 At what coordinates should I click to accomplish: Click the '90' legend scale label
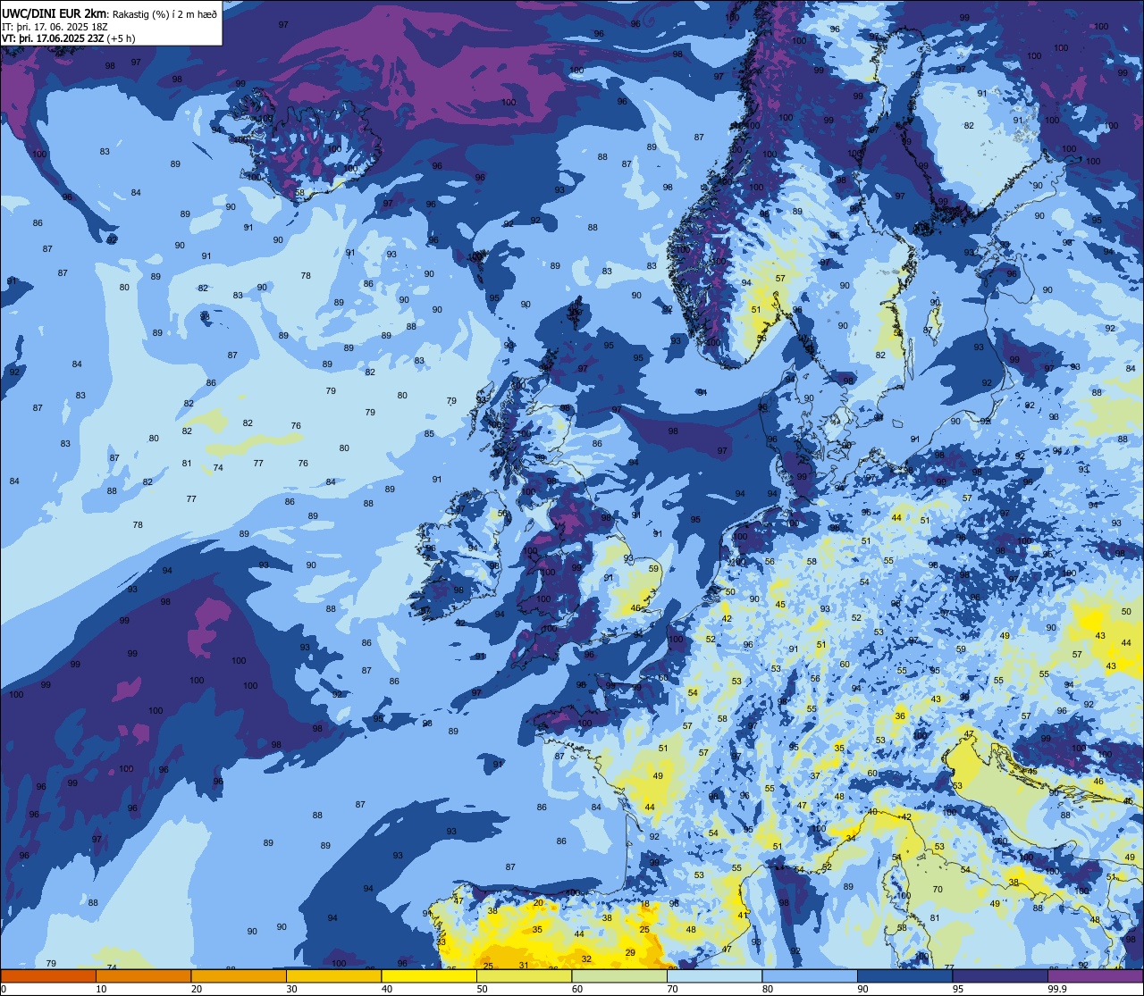863,989
